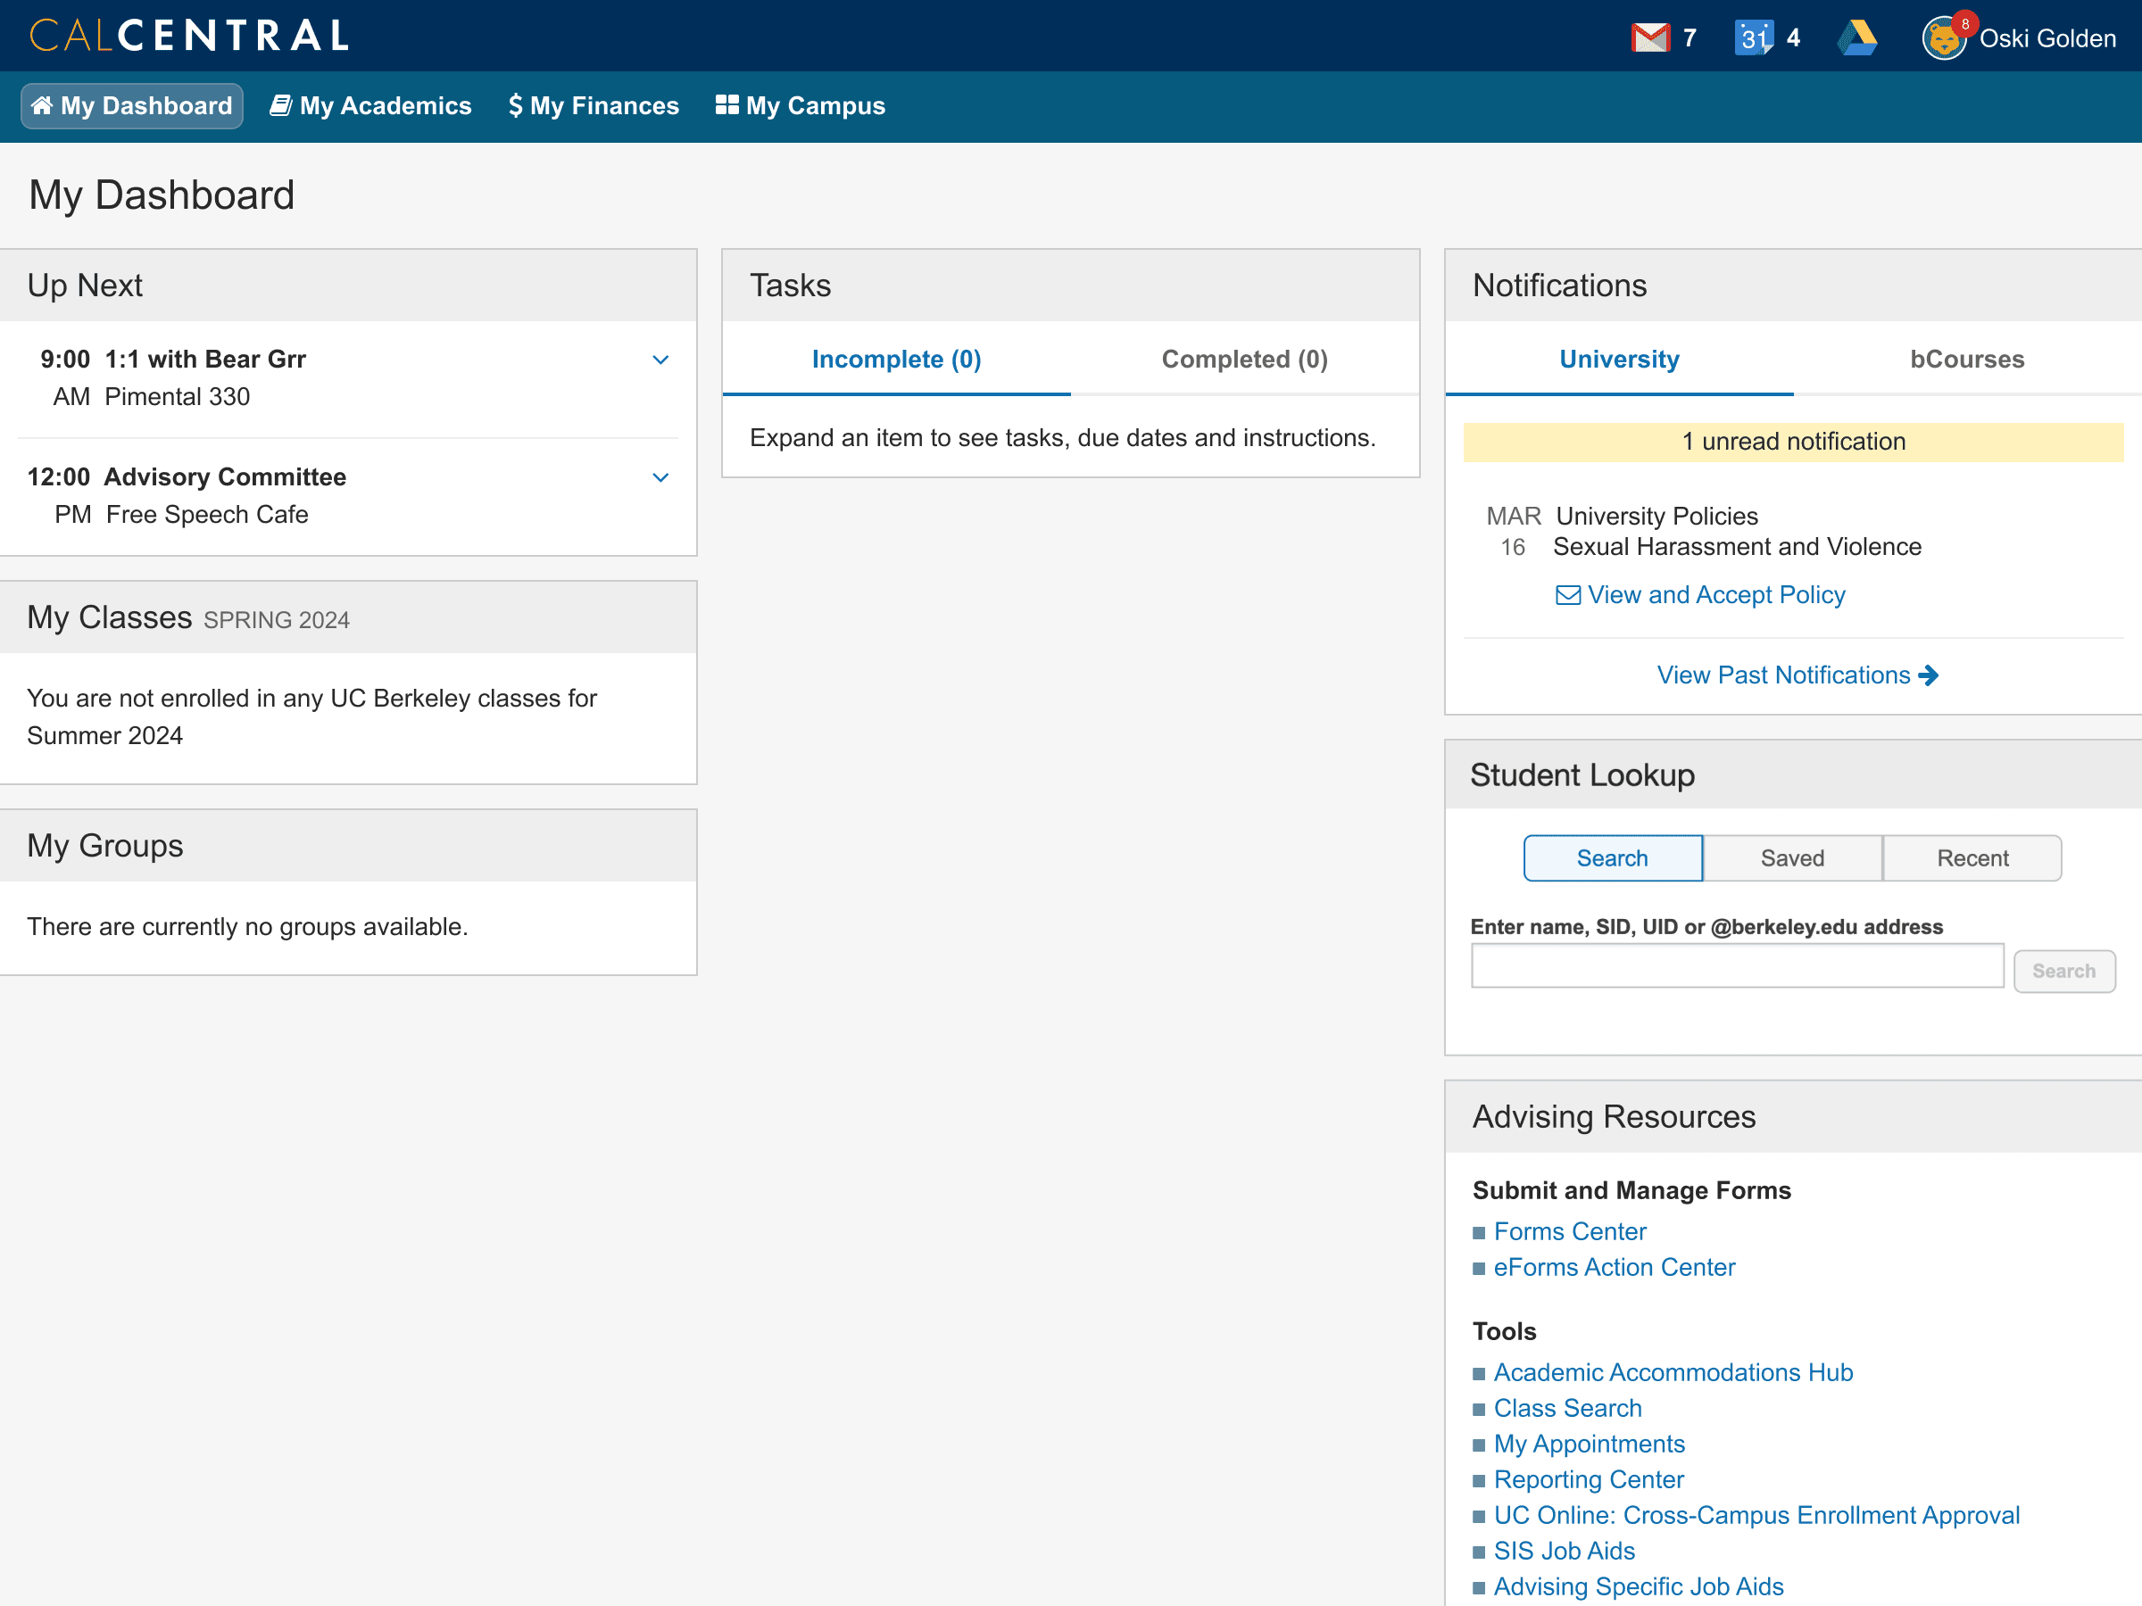This screenshot has width=2142, height=1606.
Task: Click the book icon for My Academics
Action: 281,105
